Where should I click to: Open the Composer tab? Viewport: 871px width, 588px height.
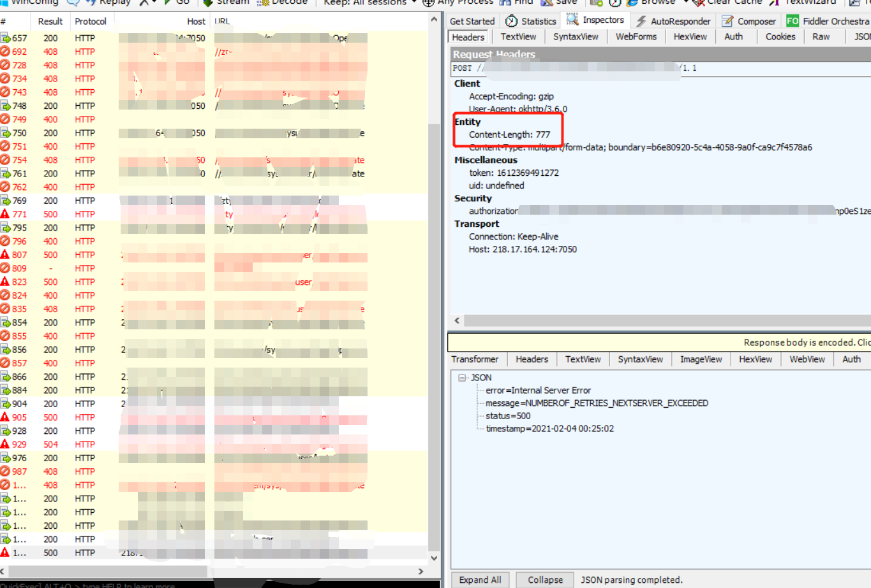(x=755, y=20)
